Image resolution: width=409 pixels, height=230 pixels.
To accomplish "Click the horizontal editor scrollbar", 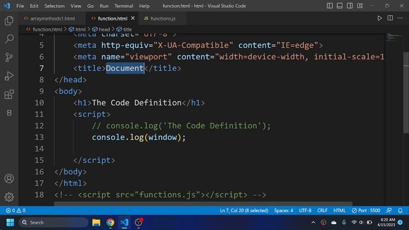I will coord(203,203).
